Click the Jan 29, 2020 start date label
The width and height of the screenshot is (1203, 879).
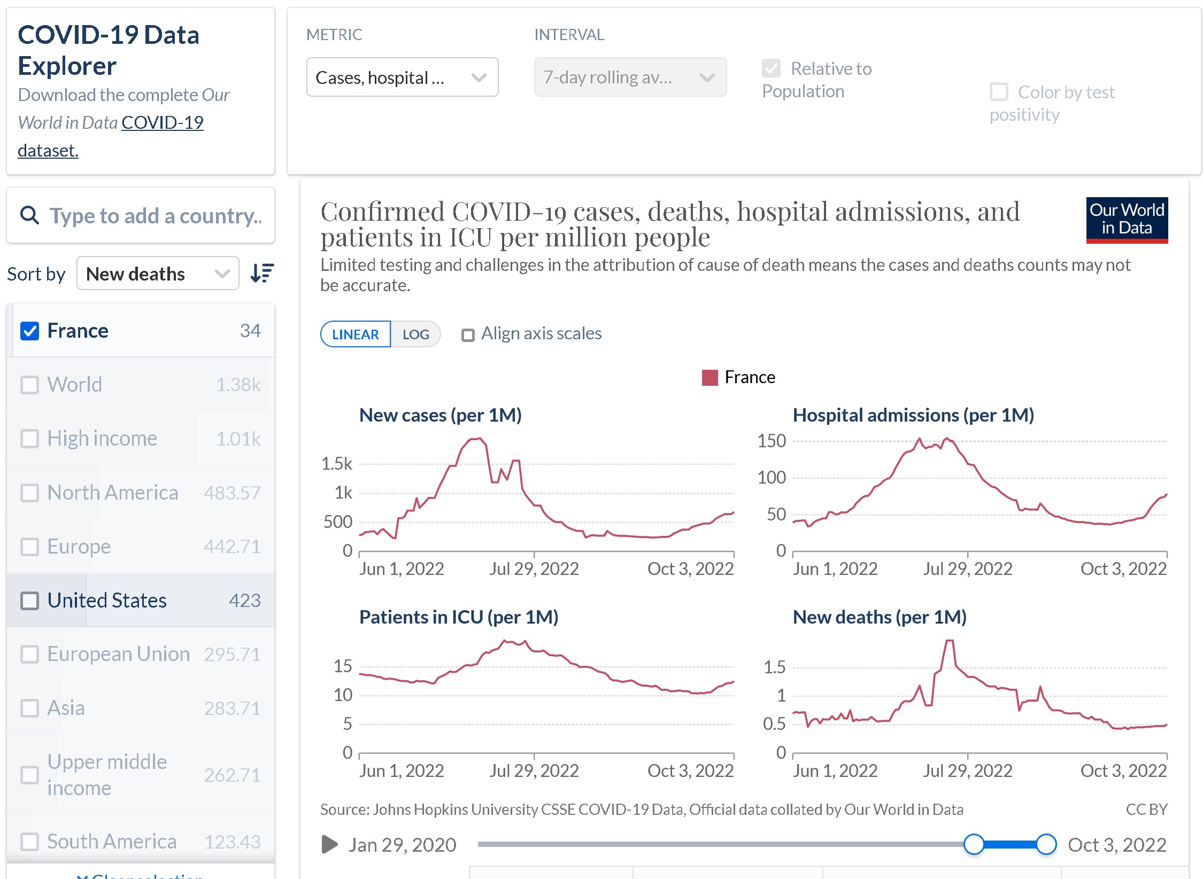click(x=403, y=845)
